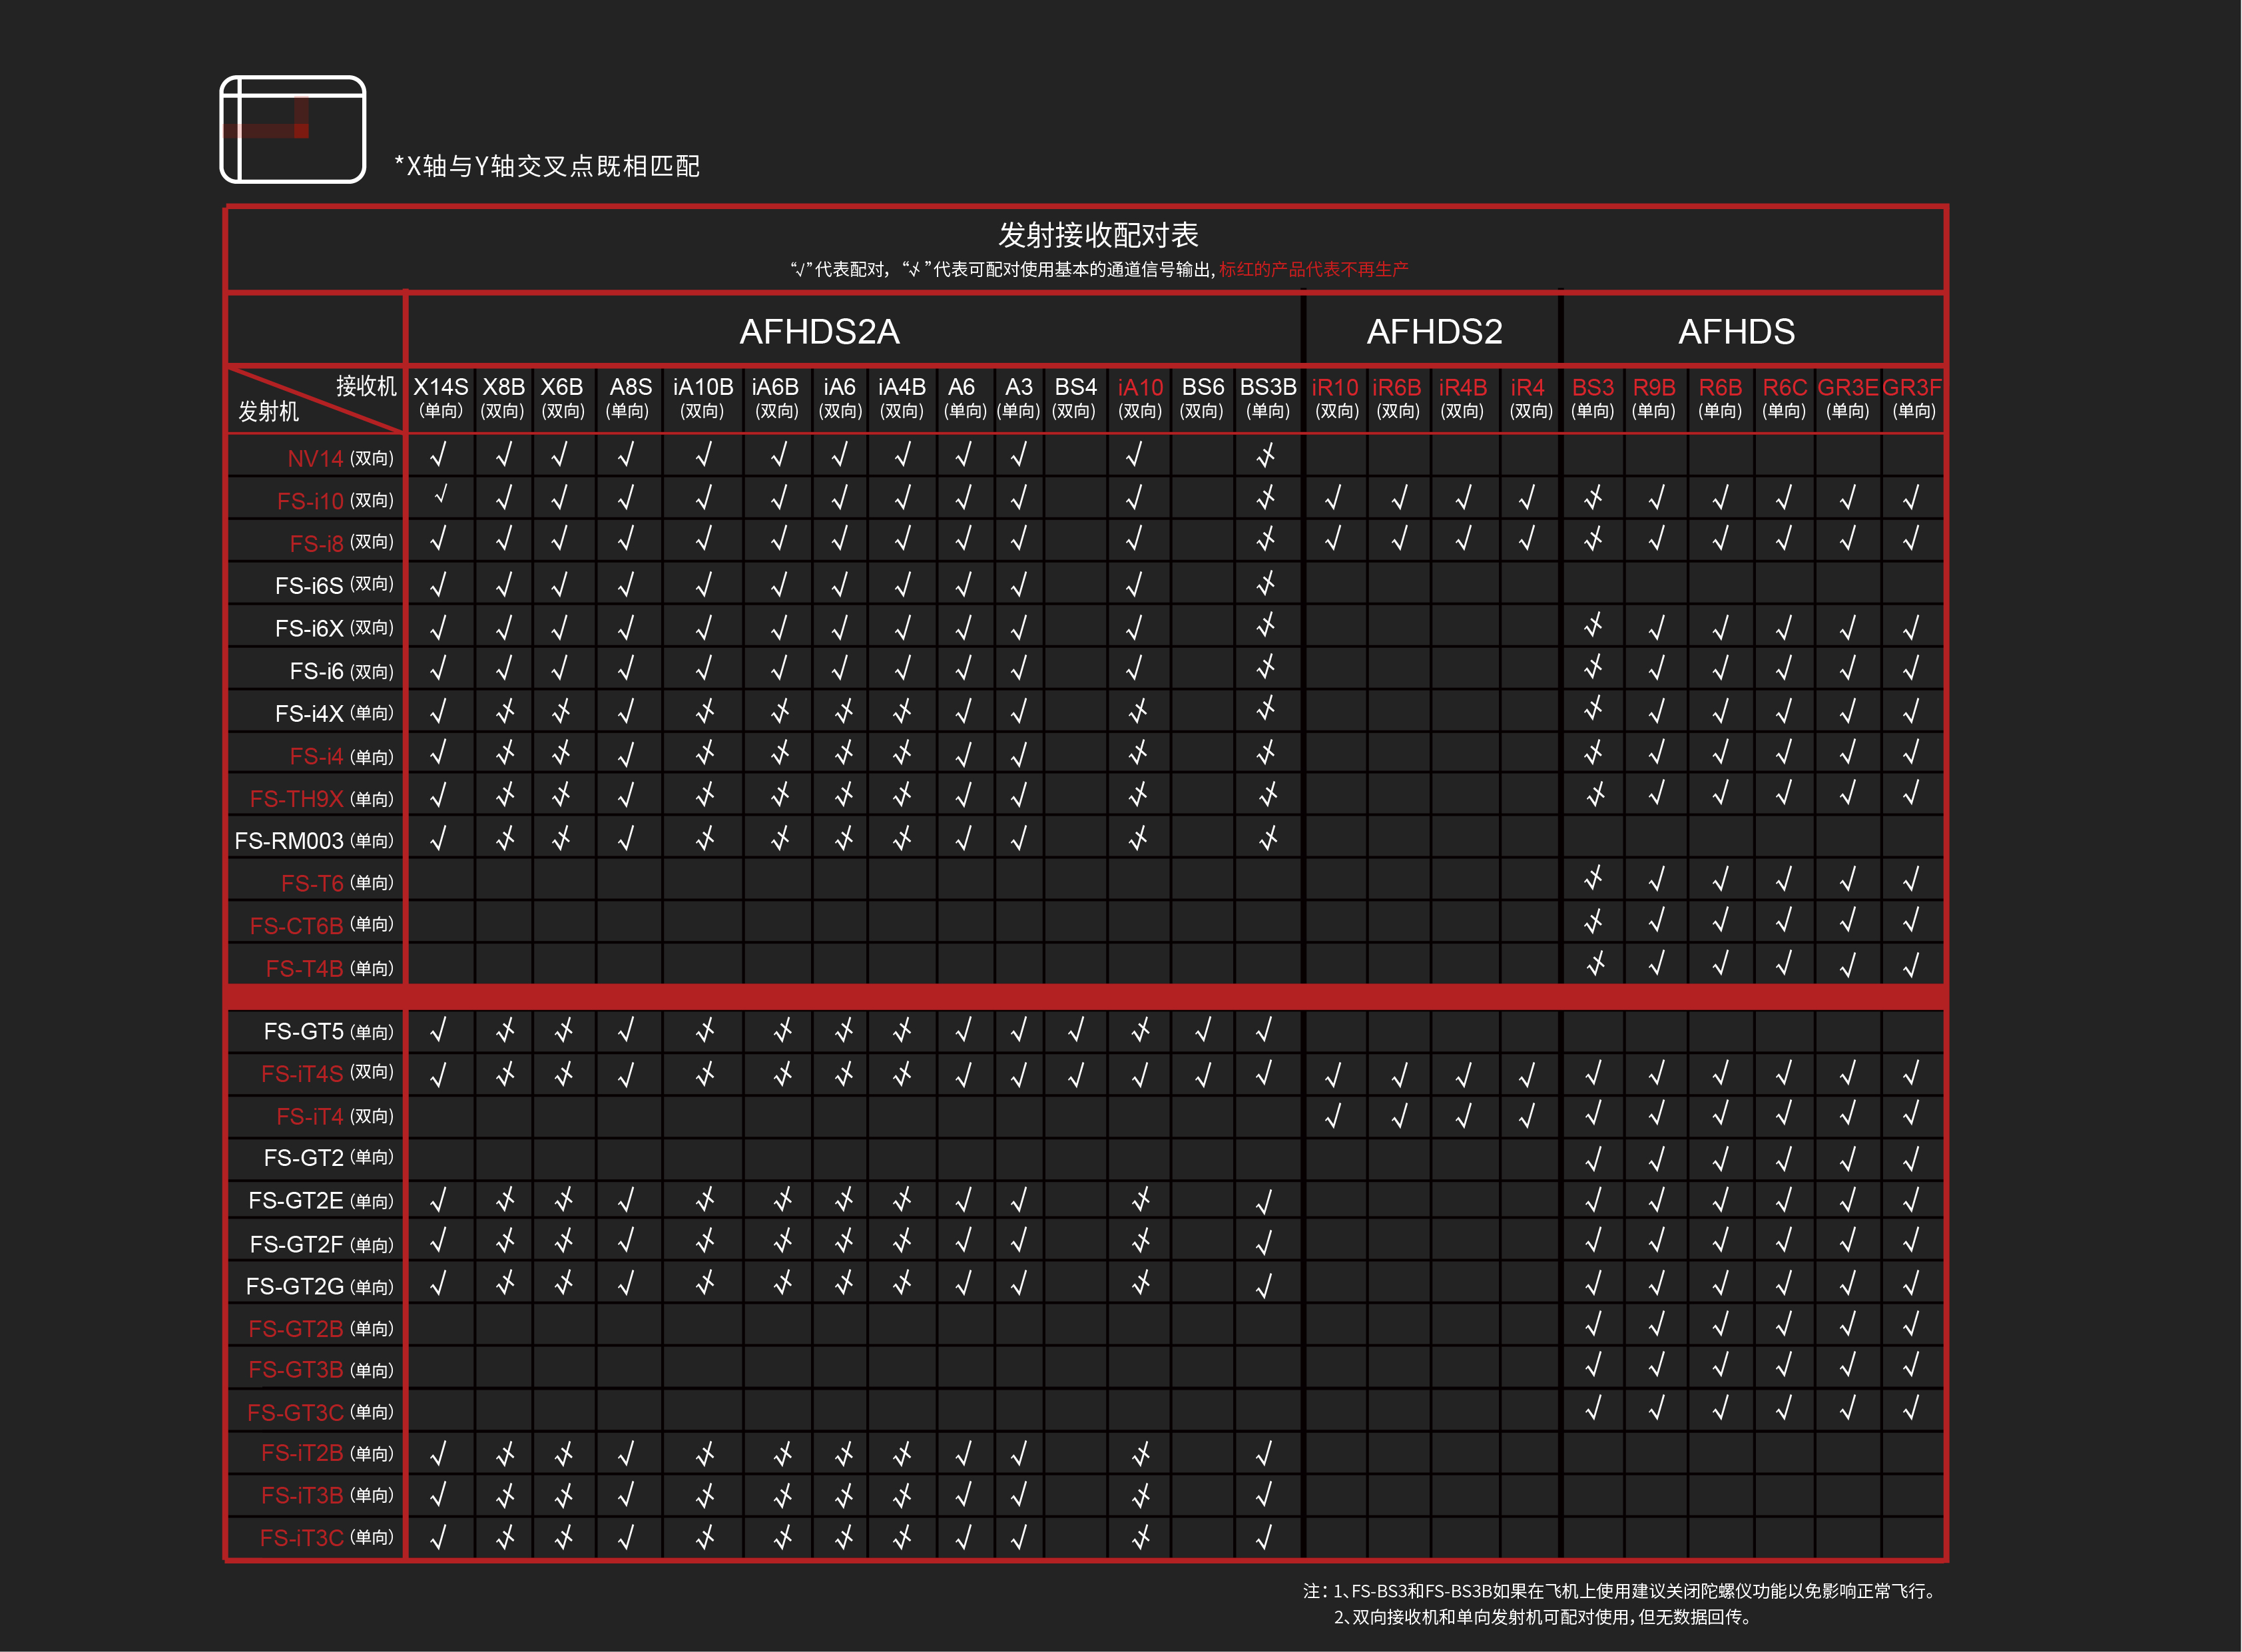The height and width of the screenshot is (1652, 2242).
Task: Select the FS-RM003 transmitter row label
Action: (314, 840)
